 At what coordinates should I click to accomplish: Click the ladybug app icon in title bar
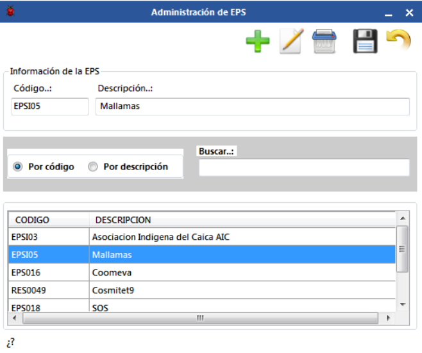pos(11,12)
